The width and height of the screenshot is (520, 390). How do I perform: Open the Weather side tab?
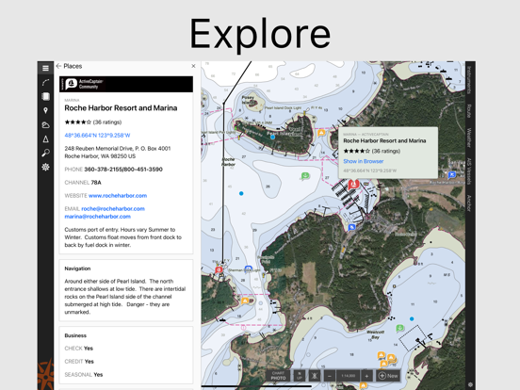pos(469,138)
